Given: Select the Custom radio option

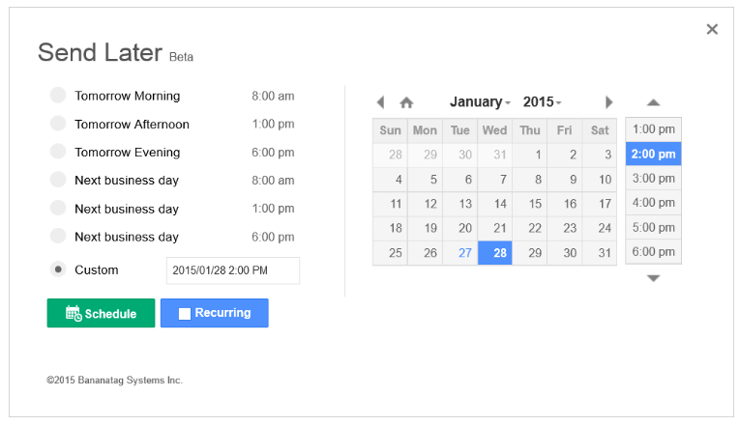Looking at the screenshot, I should click(58, 269).
